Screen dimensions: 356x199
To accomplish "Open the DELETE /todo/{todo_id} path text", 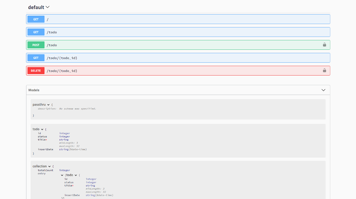I will (x=62, y=71).
